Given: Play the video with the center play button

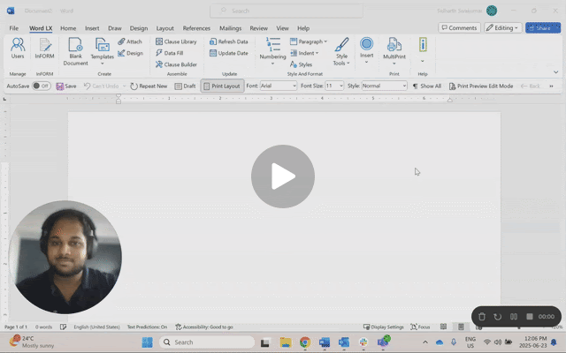Looking at the screenshot, I should (283, 176).
